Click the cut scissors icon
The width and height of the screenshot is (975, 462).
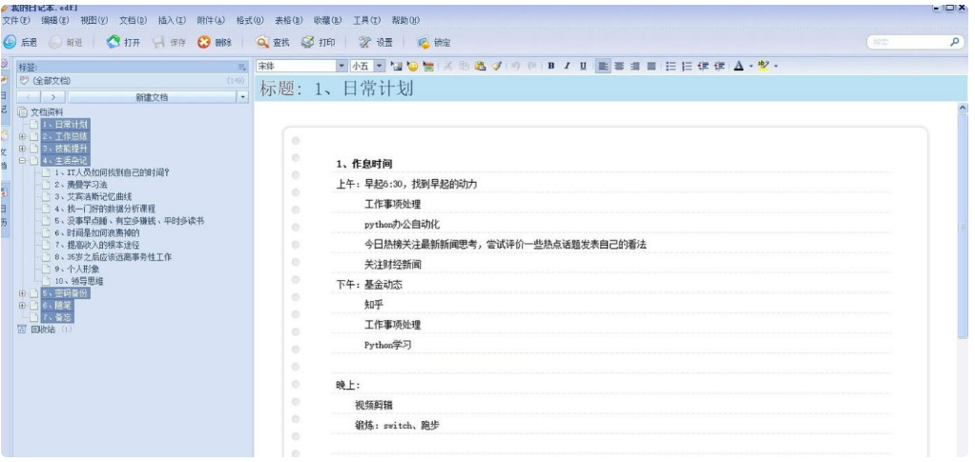[447, 66]
